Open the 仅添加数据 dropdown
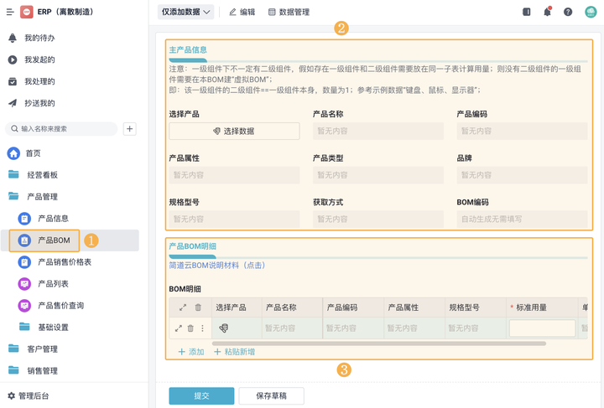Viewport: 604px width, 408px height. click(185, 12)
